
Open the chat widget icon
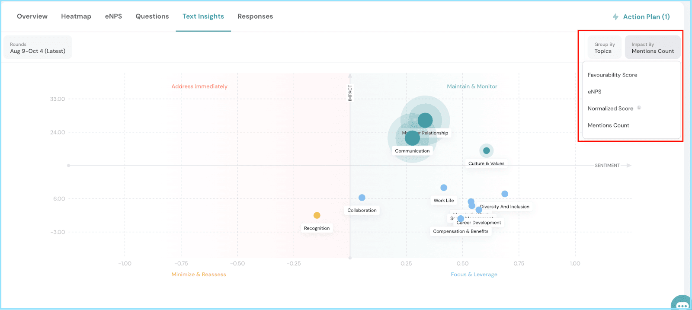point(682,304)
